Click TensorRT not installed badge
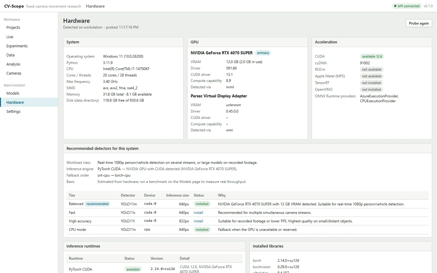The image size is (437, 273). [x=371, y=83]
